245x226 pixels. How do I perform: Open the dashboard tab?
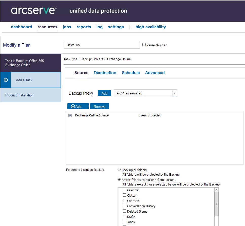(x=21, y=27)
